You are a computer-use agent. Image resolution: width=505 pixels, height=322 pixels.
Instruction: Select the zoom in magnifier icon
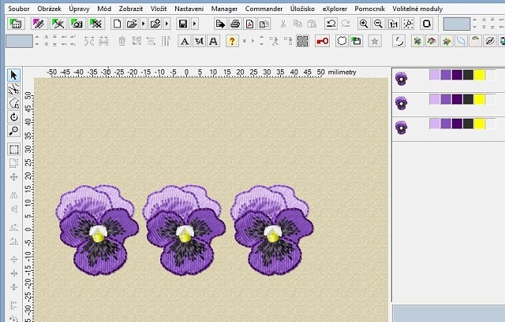tap(364, 24)
